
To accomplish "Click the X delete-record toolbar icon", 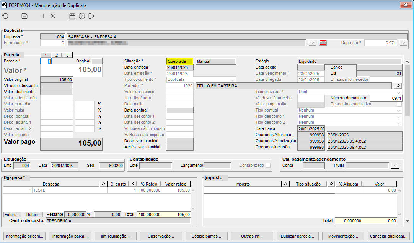I will (x=53, y=16).
